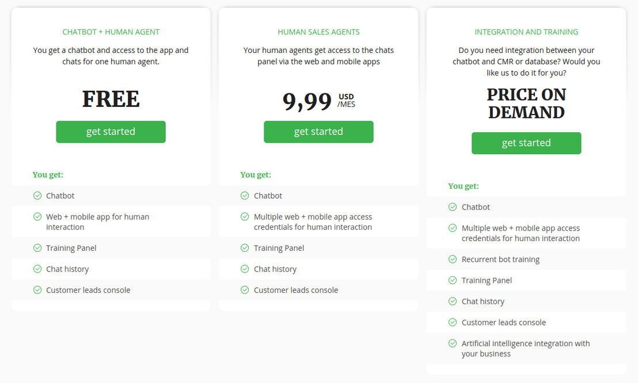Click check icon by Customer leads console, middle plan
This screenshot has height=383, width=638.
[245, 290]
